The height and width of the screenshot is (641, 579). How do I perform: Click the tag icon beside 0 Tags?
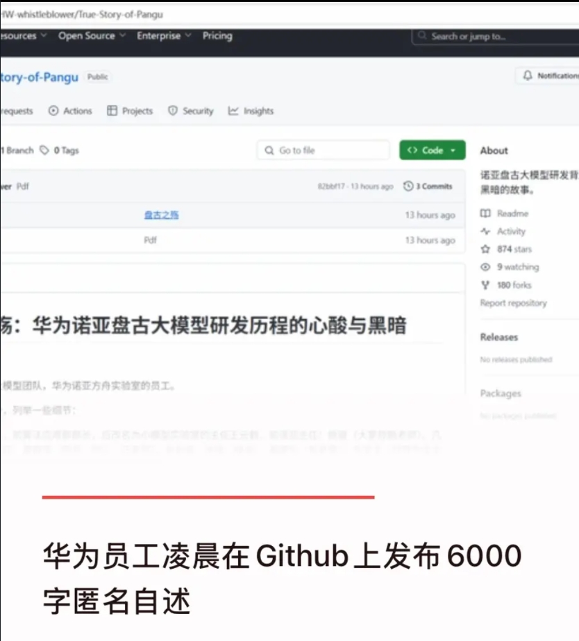(44, 151)
